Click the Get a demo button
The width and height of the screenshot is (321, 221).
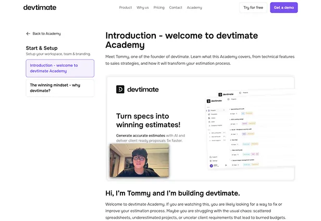tap(283, 8)
